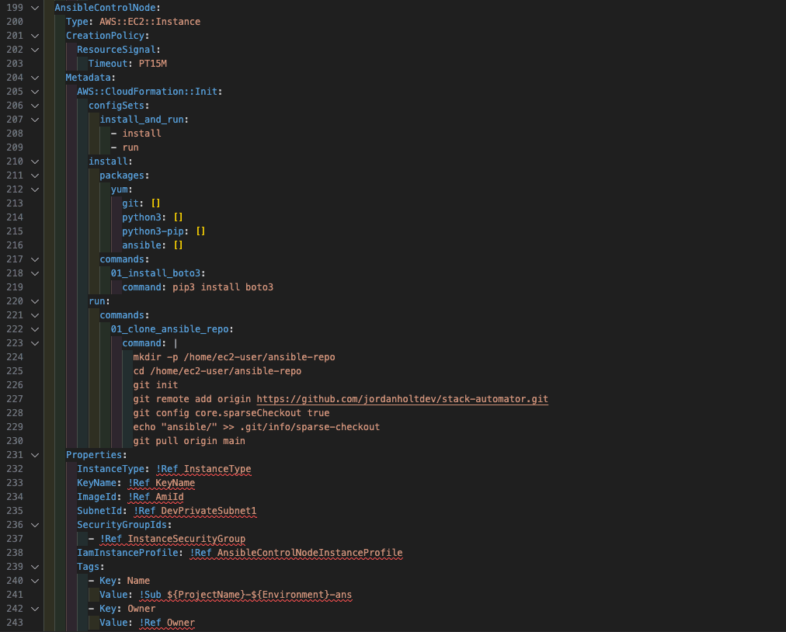Screen dimensions: 786x632
Task: Collapse the Tags fold on line 239
Action: click(x=35, y=567)
